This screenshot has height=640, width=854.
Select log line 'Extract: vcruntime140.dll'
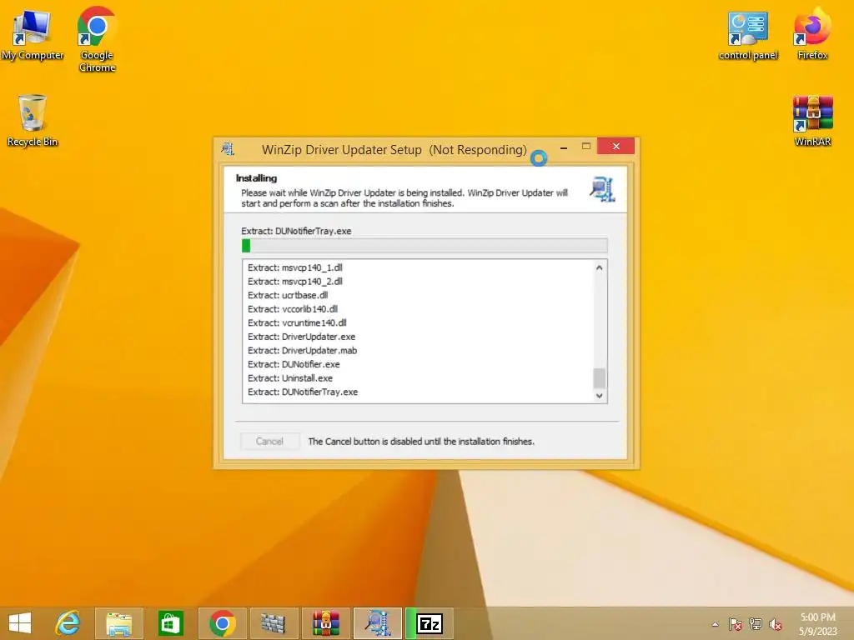(x=297, y=322)
